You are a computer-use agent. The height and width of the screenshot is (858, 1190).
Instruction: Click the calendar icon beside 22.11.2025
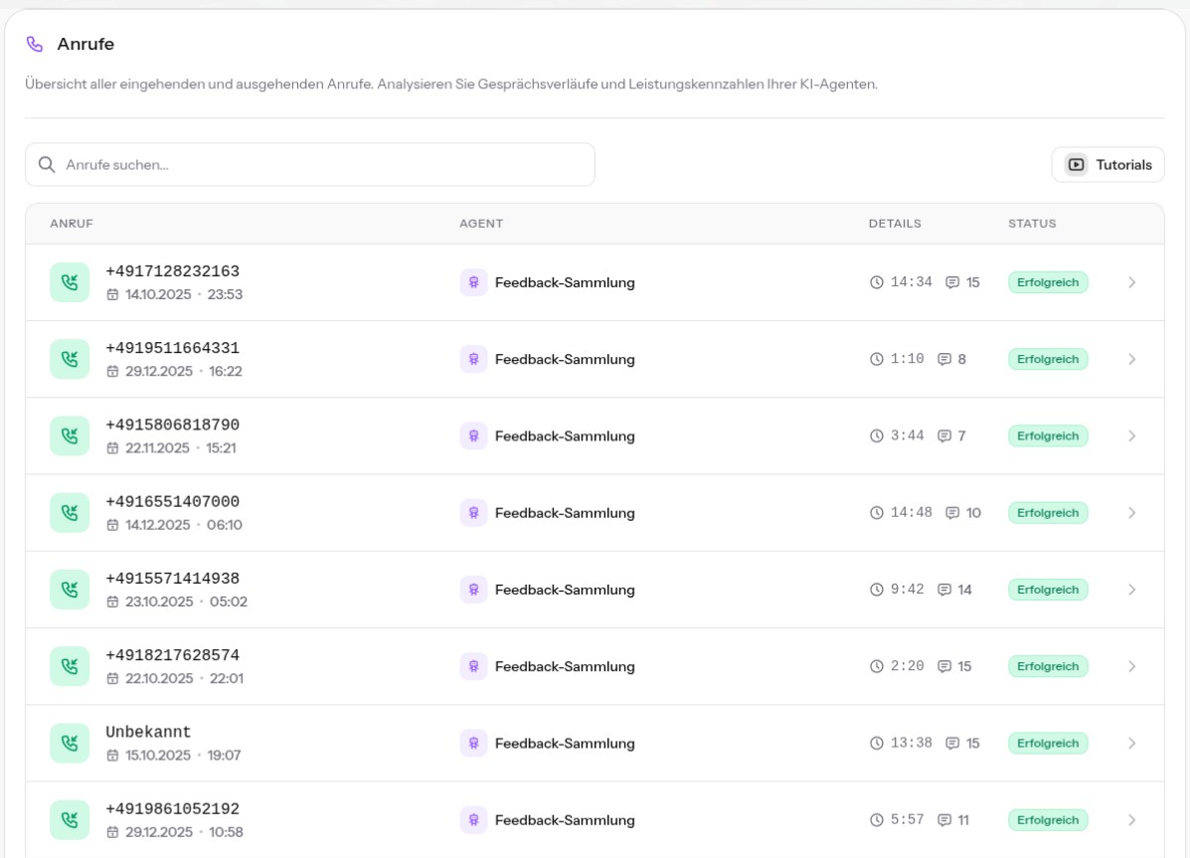pos(112,448)
